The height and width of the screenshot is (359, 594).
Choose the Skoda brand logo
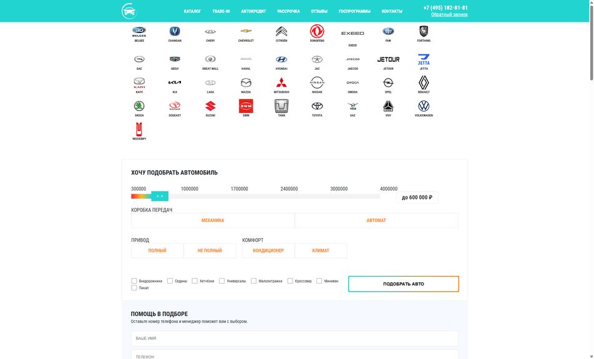click(x=139, y=106)
